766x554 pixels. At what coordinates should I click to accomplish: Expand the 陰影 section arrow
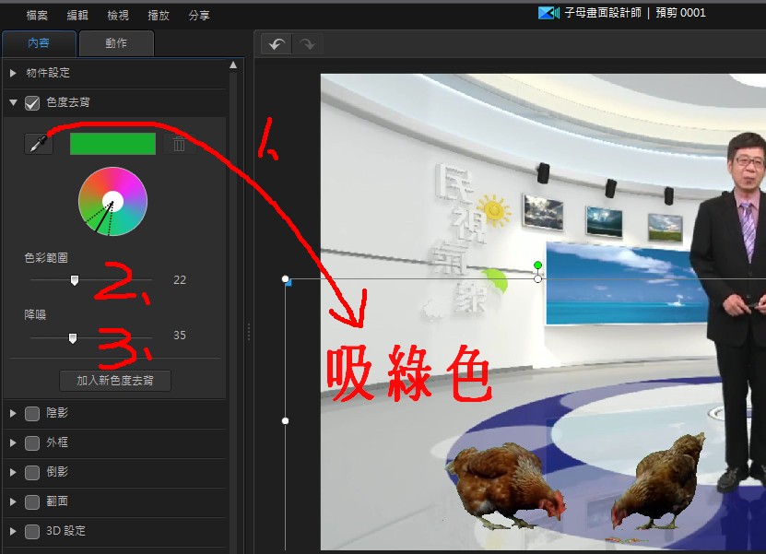[x=13, y=413]
